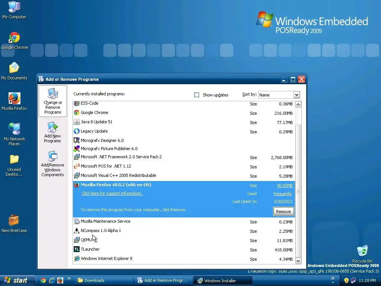Open My Network Places desktop icon
This screenshot has height=286, width=381.
point(14,134)
